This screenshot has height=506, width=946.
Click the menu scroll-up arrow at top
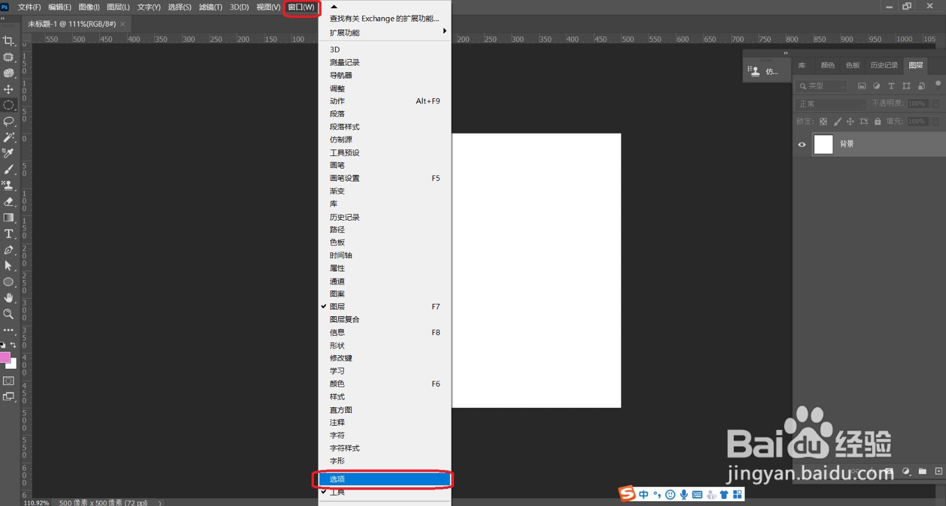pos(333,7)
